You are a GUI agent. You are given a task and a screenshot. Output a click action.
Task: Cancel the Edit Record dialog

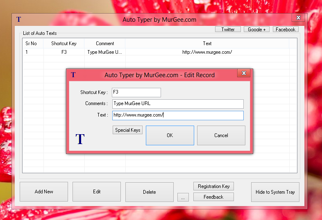coord(221,135)
